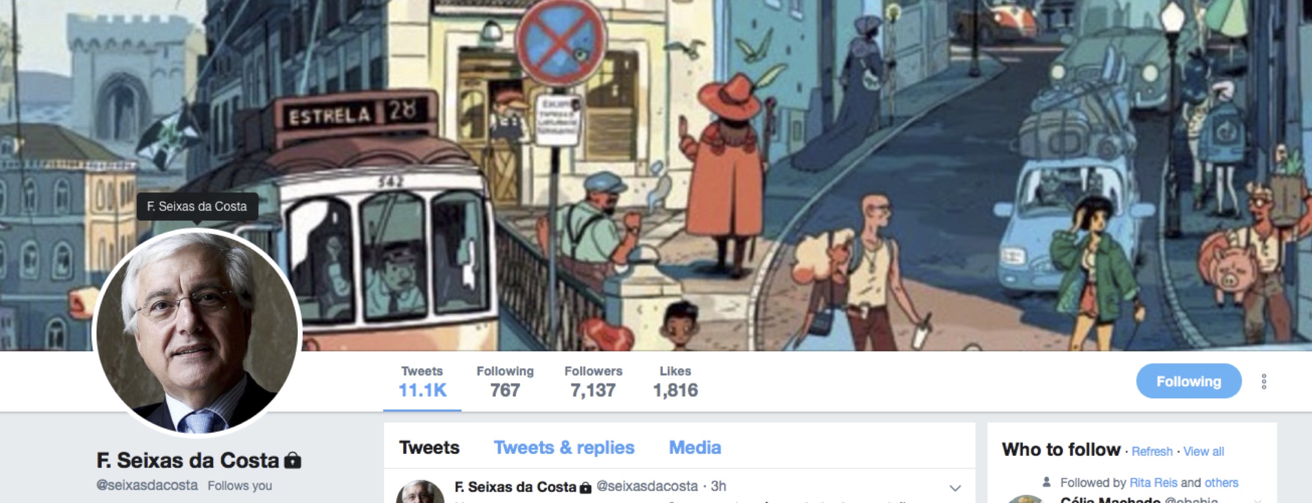Open the Following 767 list

pyautogui.click(x=505, y=382)
